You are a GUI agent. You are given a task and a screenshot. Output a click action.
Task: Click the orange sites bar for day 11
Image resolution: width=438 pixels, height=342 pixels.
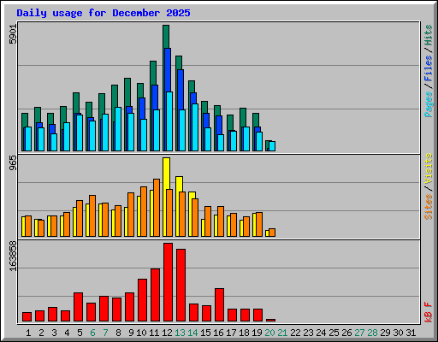point(157,208)
